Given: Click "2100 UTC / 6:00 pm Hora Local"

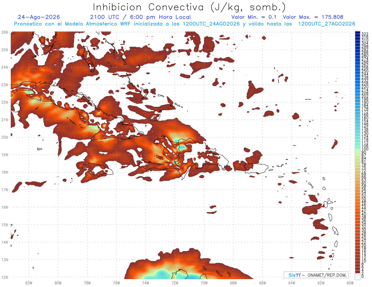Looking at the screenshot, I should 140,17.
